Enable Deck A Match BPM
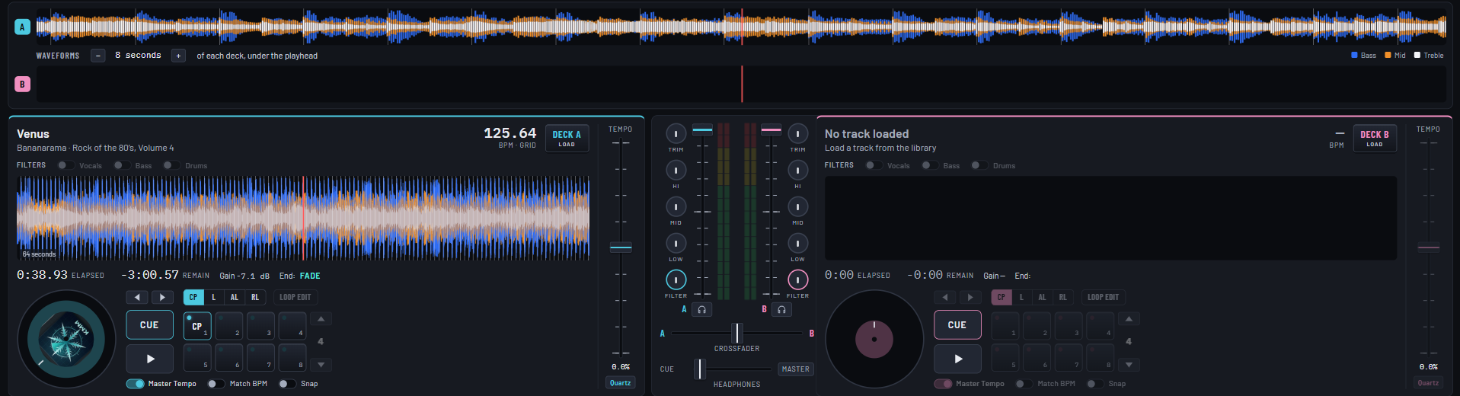This screenshot has width=1460, height=396. (216, 384)
